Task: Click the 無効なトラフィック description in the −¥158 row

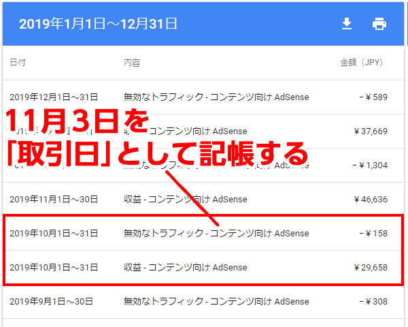Action: (216, 233)
